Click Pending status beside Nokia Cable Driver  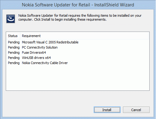pyautogui.click(x=14, y=63)
